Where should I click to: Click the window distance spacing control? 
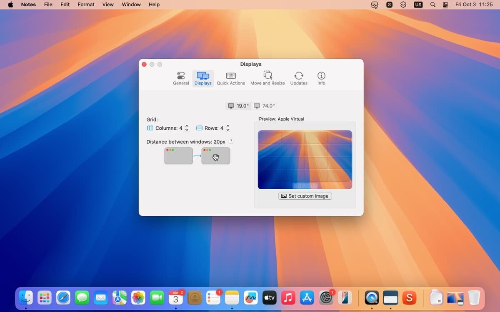pos(197,156)
